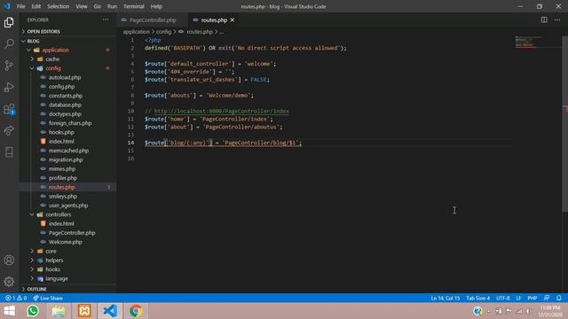
Task: Open the Manage gear icon
Action: (9, 282)
